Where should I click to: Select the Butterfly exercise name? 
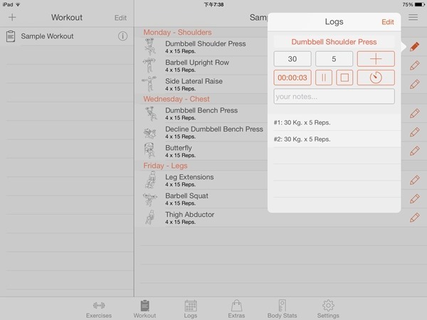point(179,148)
